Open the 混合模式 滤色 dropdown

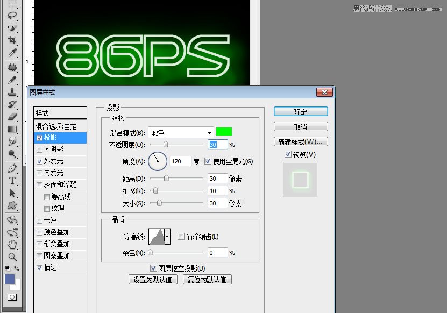(x=181, y=132)
